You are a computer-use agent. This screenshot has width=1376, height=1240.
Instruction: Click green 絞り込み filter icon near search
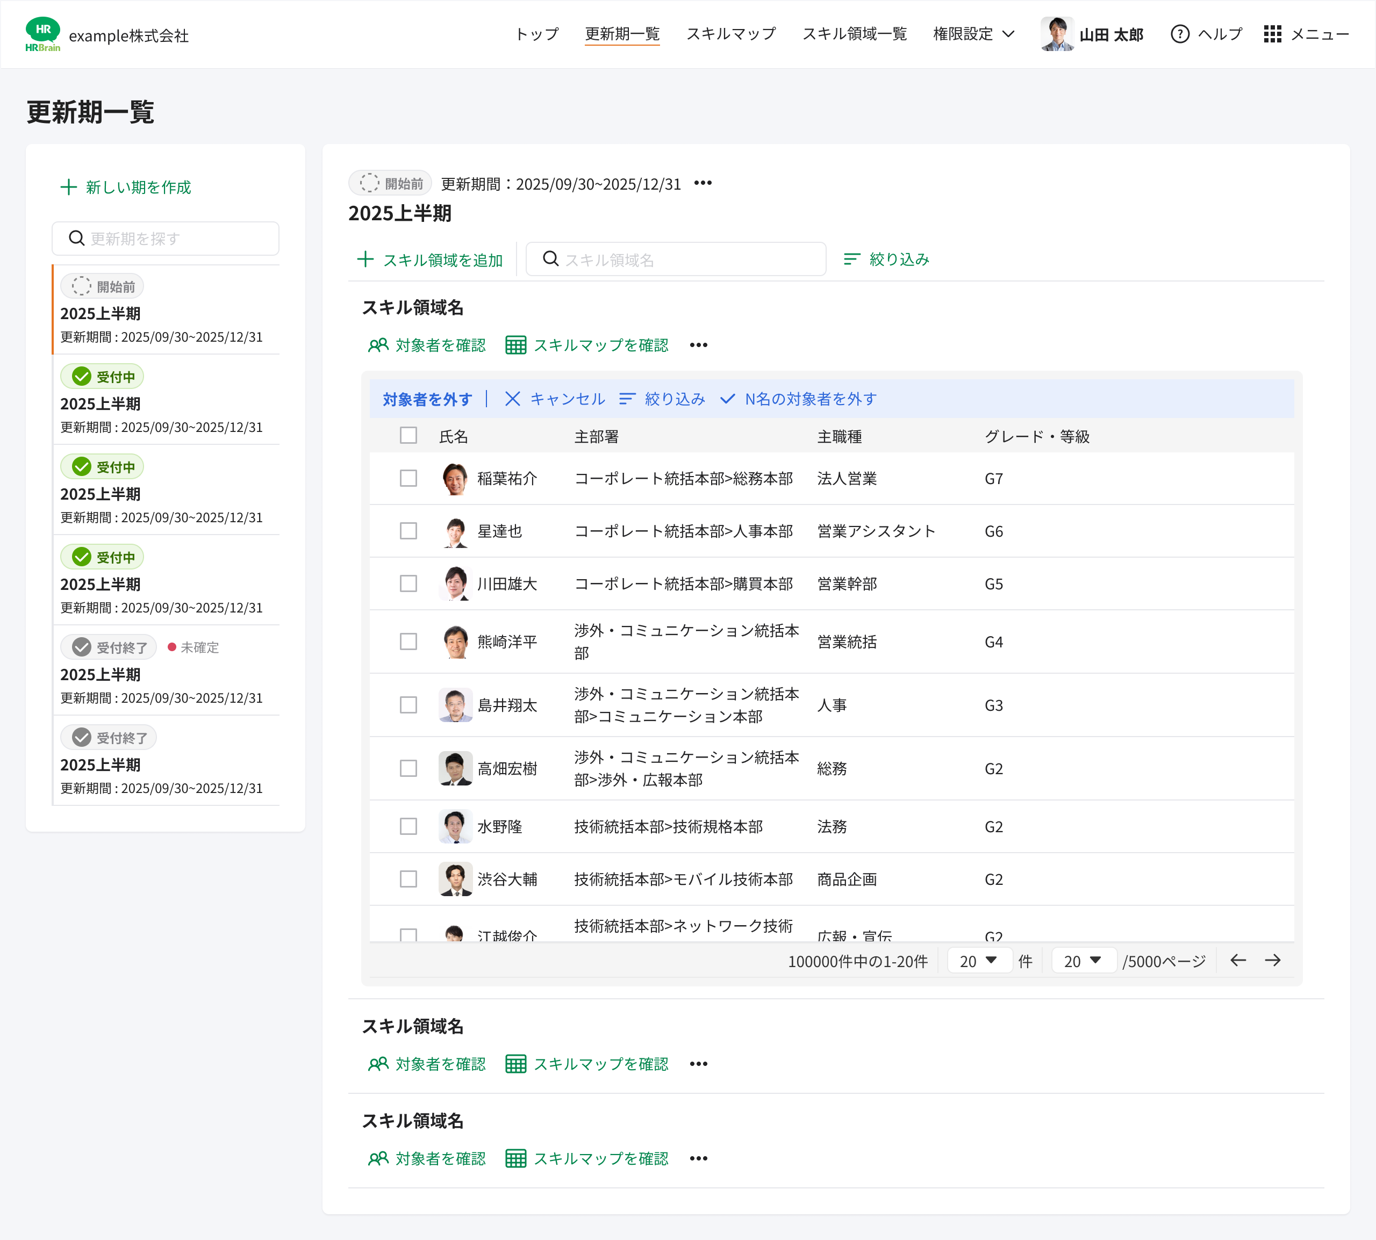tap(852, 259)
